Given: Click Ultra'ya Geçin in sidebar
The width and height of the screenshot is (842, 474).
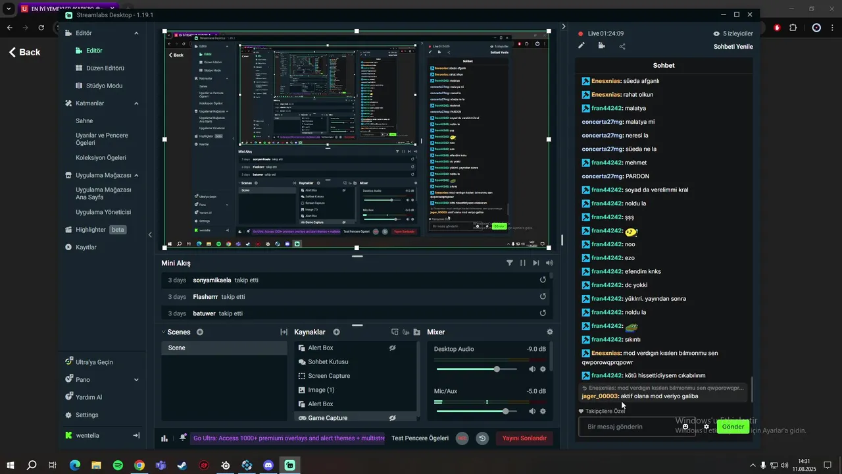Looking at the screenshot, I should coord(89,362).
